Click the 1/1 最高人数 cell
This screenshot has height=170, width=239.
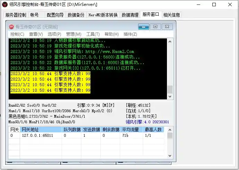pyautogui.click(x=153, y=135)
